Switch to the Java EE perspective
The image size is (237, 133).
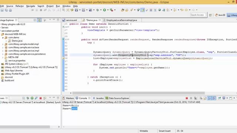coord(220,15)
